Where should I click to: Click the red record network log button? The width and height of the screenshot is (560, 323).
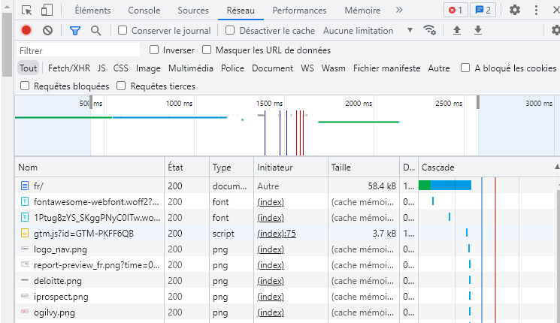[x=26, y=31]
